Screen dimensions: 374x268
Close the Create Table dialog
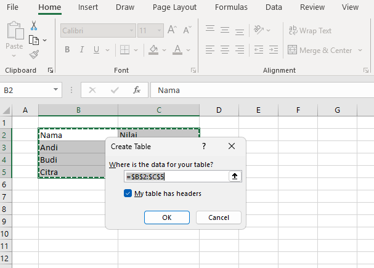tap(232, 147)
